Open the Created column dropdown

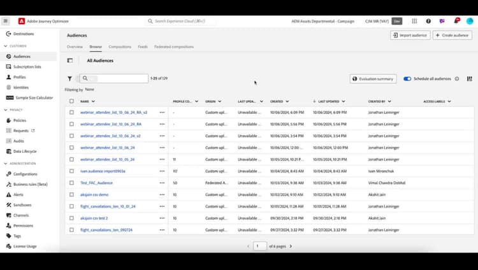[x=287, y=101]
